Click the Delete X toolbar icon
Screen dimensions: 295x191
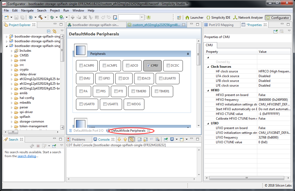(x=85, y=18)
